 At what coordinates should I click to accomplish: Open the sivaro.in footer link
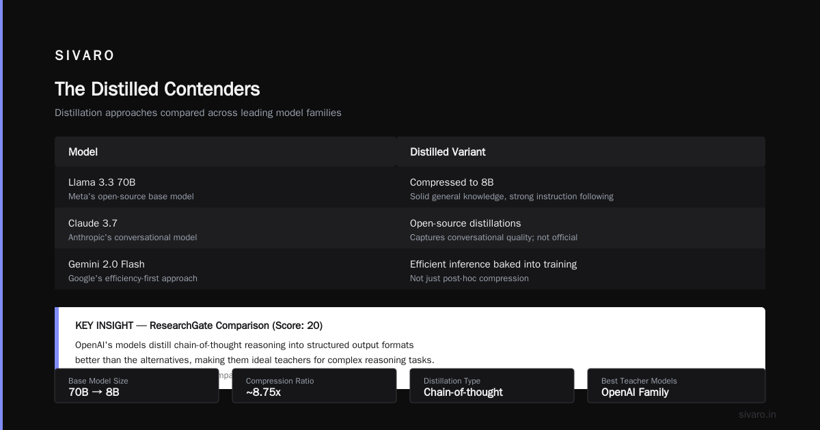(x=757, y=414)
